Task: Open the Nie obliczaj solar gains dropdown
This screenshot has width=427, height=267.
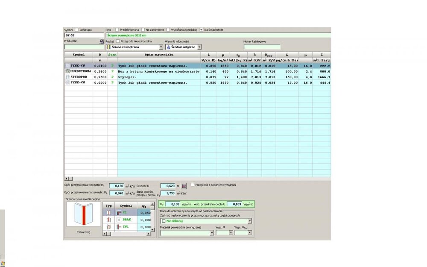Action: (x=249, y=221)
